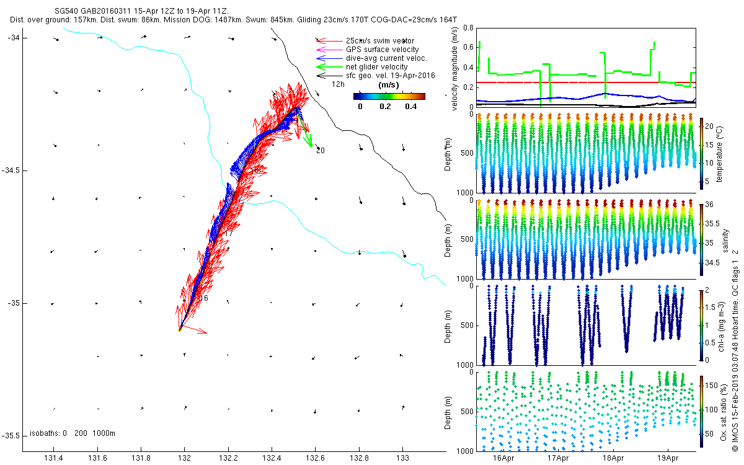Click the '132' longitude tick label
This screenshot has width=744, height=465.
click(184, 458)
